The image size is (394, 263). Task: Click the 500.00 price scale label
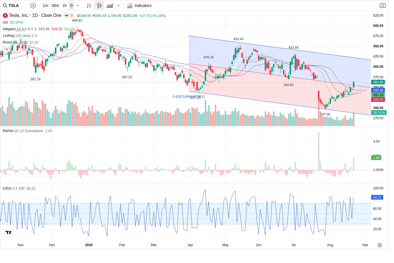[x=378, y=26]
